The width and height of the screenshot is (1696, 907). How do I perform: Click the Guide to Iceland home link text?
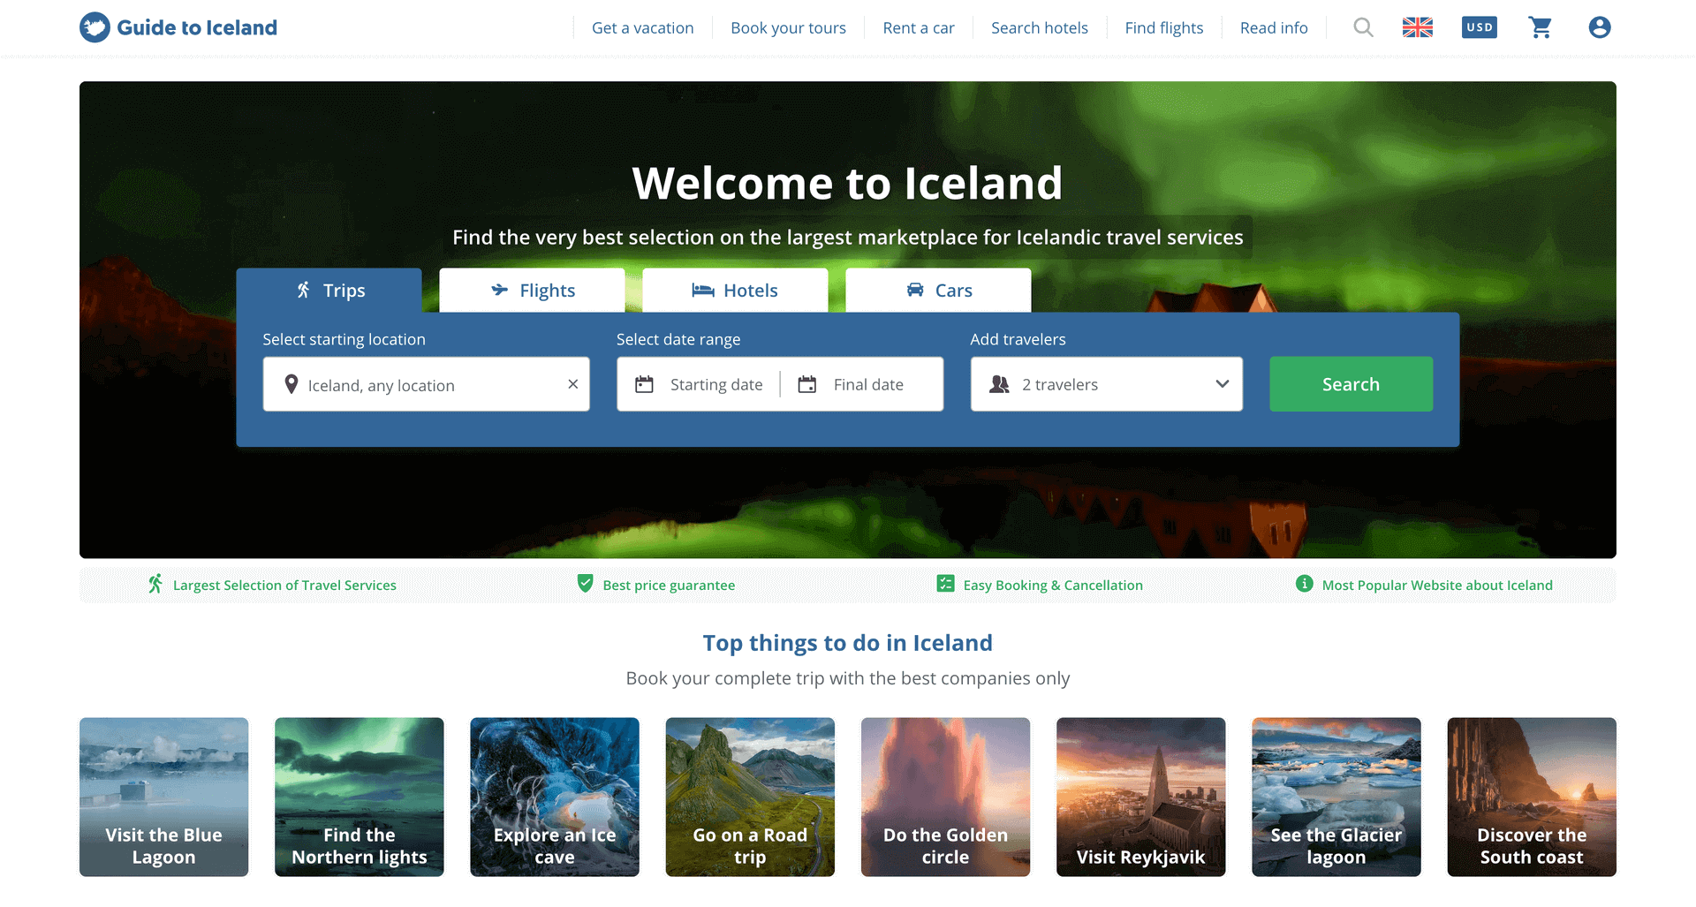tap(197, 27)
